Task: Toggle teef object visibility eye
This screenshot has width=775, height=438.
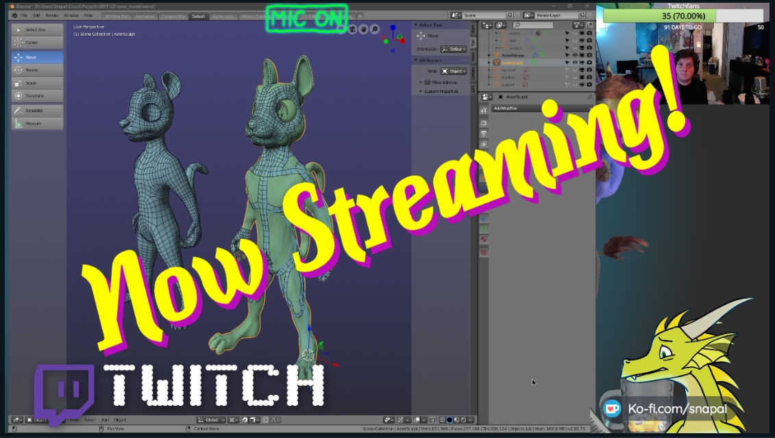Action: pos(575,40)
